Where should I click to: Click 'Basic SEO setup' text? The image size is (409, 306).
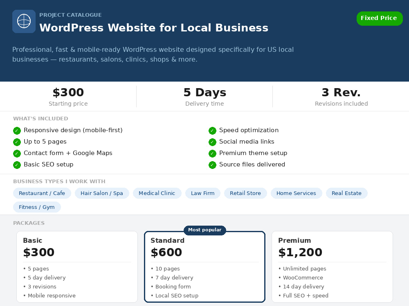(49, 164)
